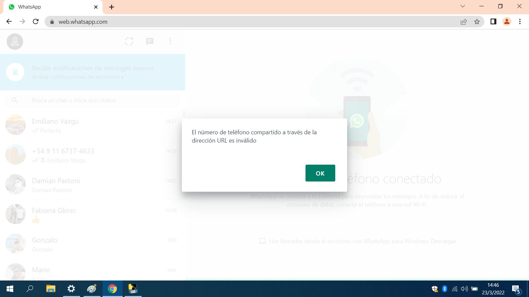Open the volume speaker tray icon
Screen dimensions: 529x297
click(465, 289)
